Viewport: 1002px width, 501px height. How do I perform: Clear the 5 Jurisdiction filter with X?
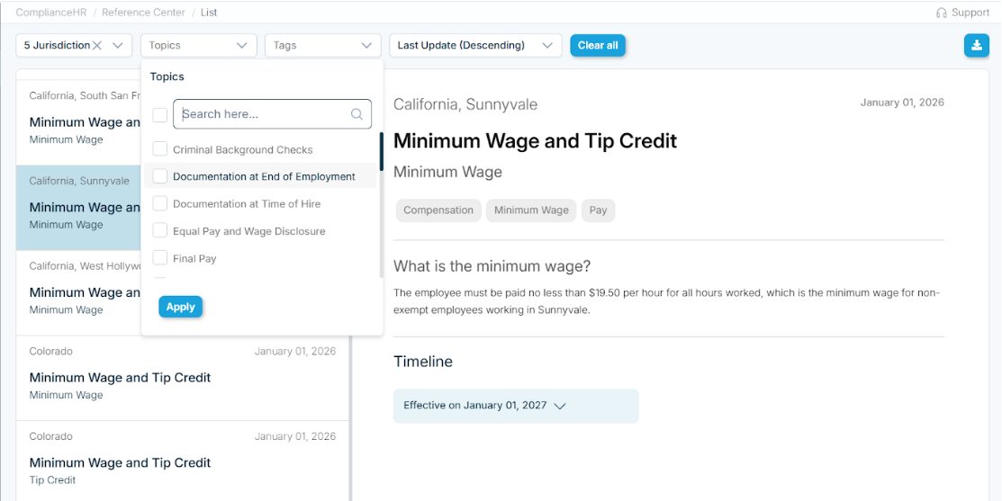(x=97, y=46)
